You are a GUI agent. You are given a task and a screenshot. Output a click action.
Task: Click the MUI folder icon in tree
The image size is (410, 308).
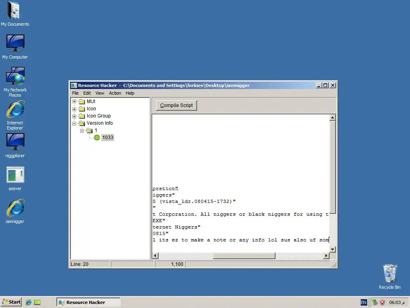pos(82,101)
